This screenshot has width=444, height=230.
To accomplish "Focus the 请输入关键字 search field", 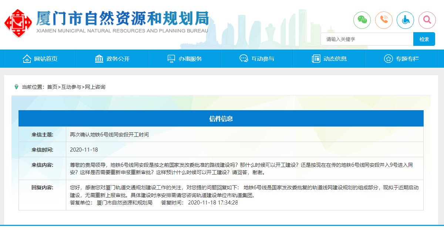I will [x=366, y=39].
